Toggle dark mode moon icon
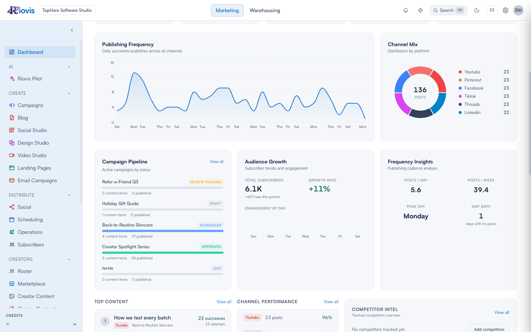Viewport: 531px width, 332px height. (x=477, y=10)
